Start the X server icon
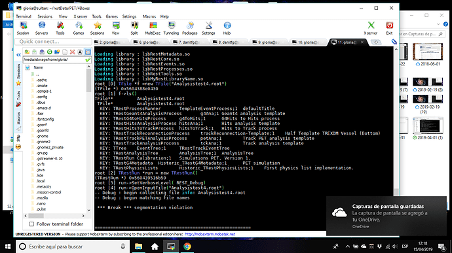Image resolution: width=452 pixels, height=253 pixels. [371, 28]
